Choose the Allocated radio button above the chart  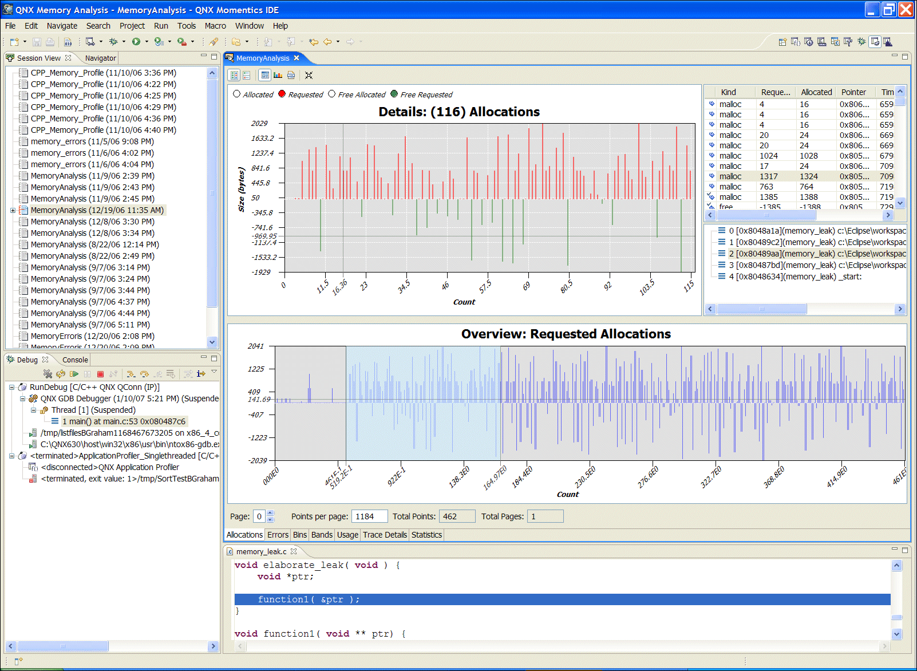point(237,94)
